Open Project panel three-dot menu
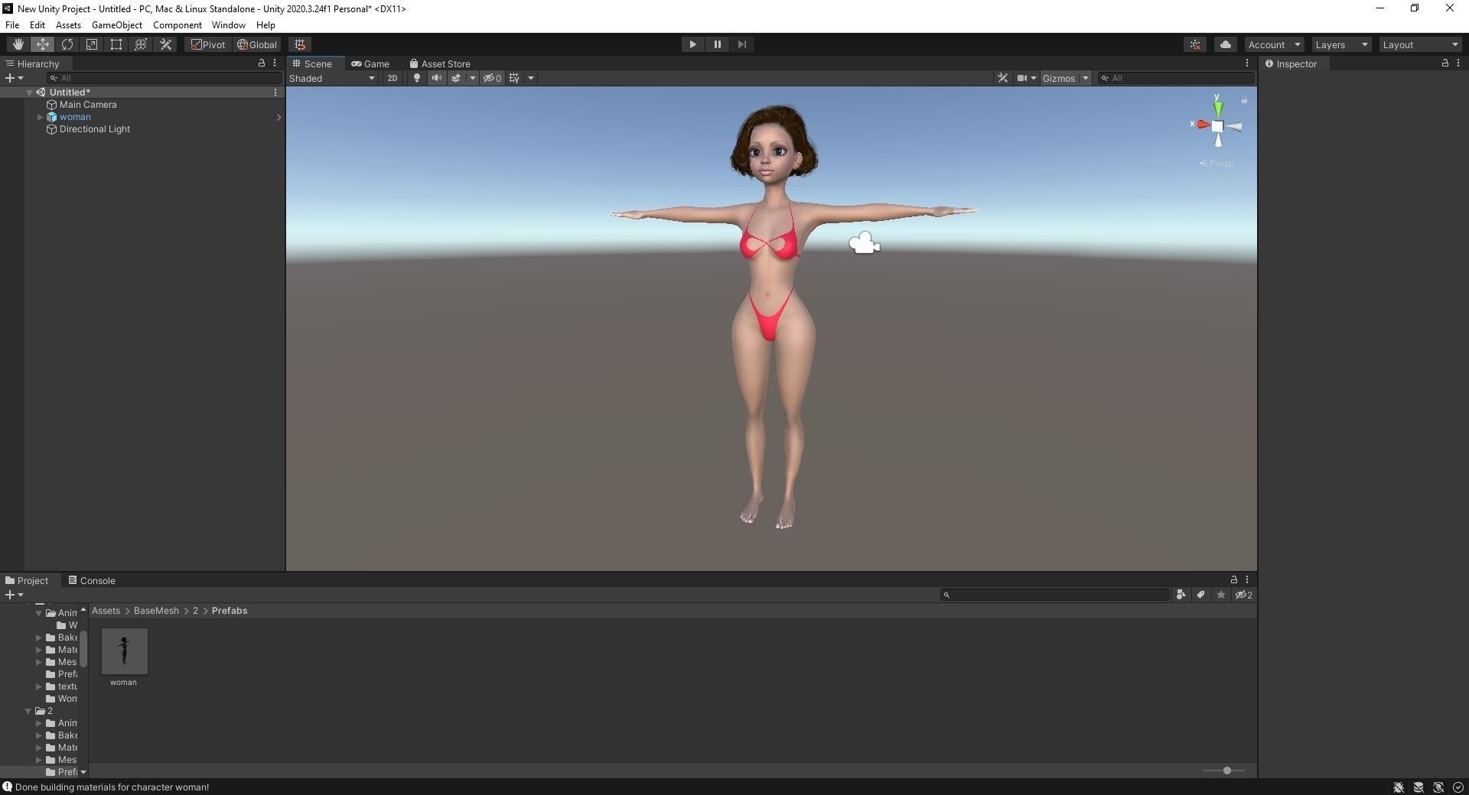 click(1246, 580)
